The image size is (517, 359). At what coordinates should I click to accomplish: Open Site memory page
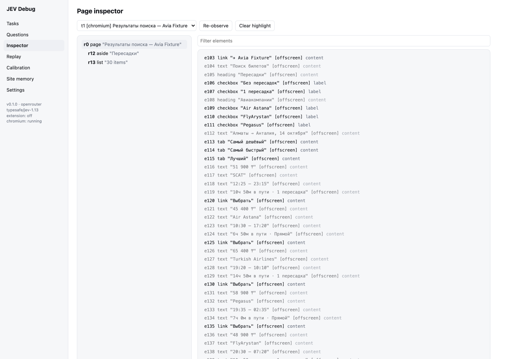(x=34, y=79)
